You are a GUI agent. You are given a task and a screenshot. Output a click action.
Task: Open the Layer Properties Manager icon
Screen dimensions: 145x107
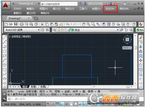tap(54, 30)
